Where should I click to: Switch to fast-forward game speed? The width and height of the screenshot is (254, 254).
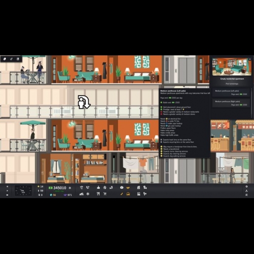pyautogui.click(x=7, y=195)
